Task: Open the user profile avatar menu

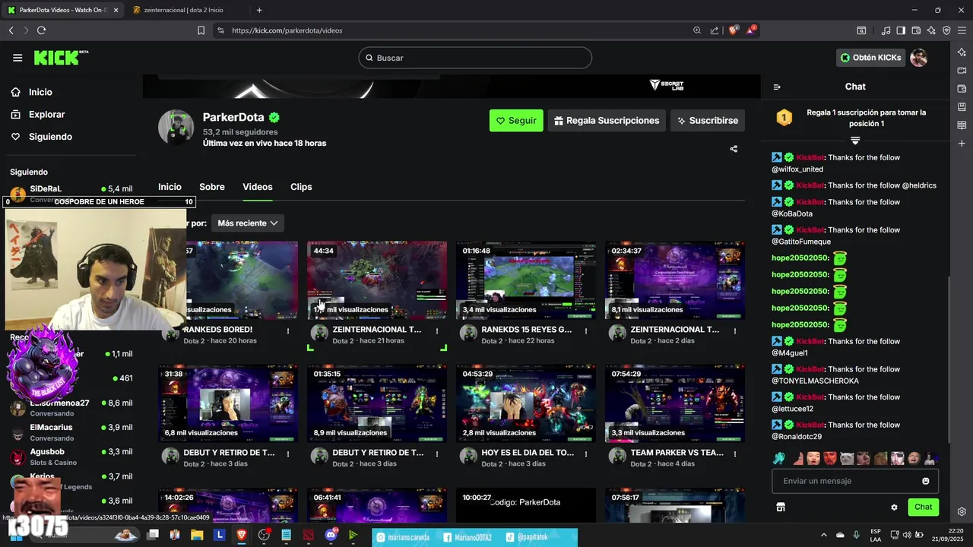Action: tap(919, 58)
